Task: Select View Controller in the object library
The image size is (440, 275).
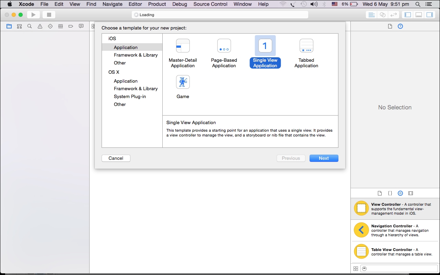Action: (395, 209)
